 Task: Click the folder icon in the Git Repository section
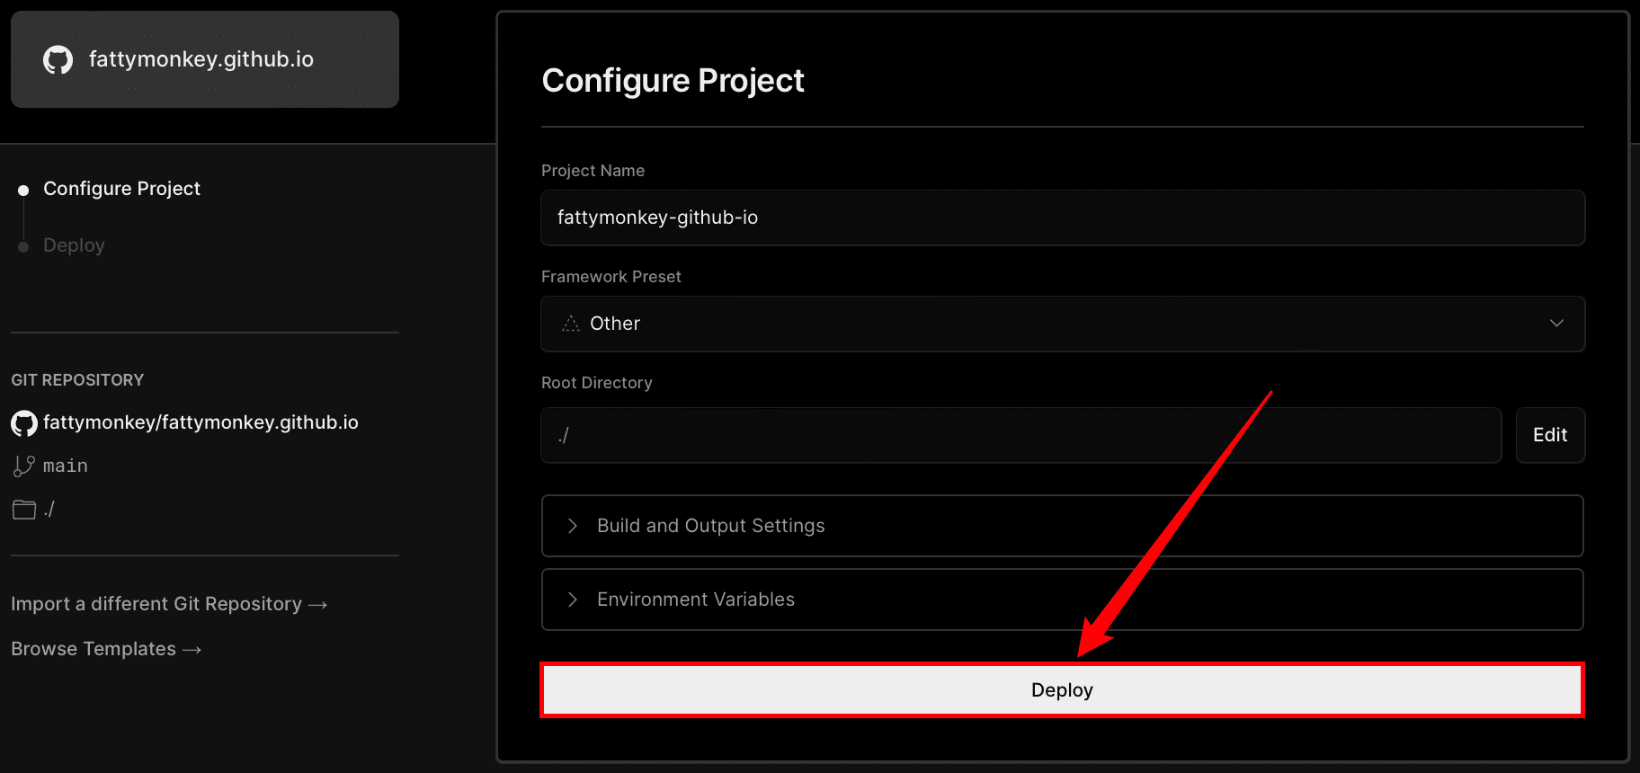point(24,510)
